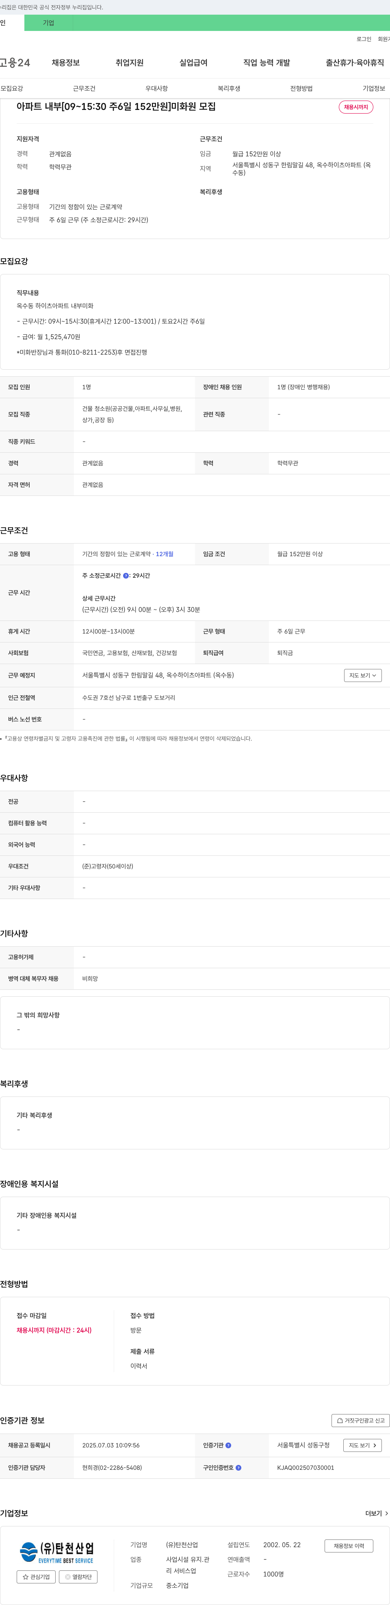Click the blue 12개월 contract period text

165,554
